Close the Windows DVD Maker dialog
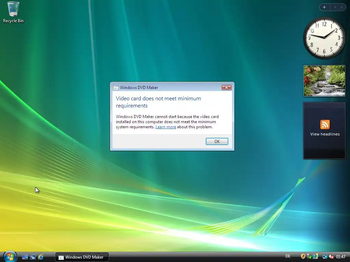Image resolution: width=350 pixels, height=262 pixels. (226, 88)
